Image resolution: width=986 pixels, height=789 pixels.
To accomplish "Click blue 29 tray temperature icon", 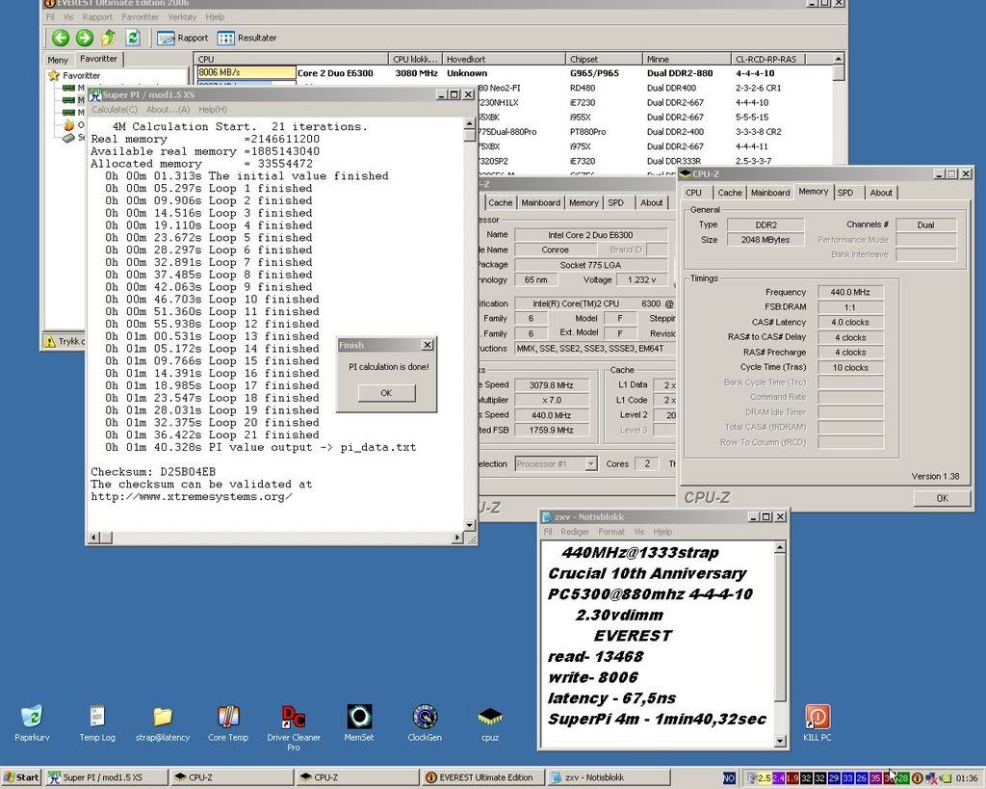I will (834, 778).
